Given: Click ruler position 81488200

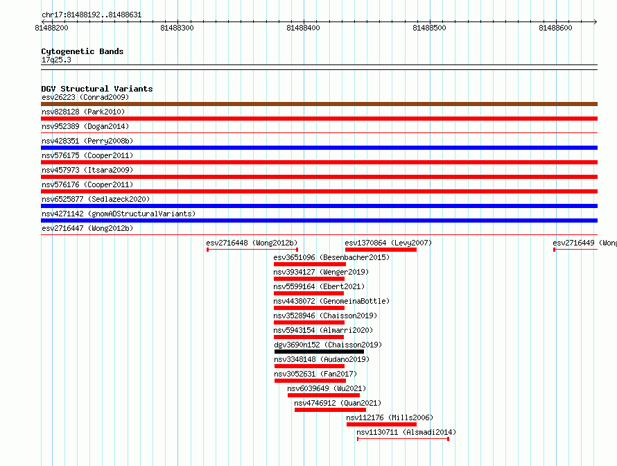Looking at the screenshot, I should 51,28.
